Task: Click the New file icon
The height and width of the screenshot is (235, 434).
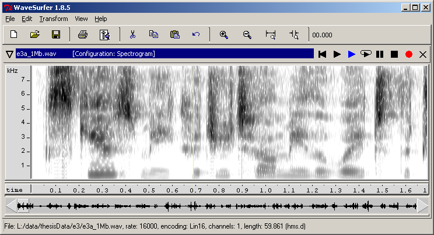Action: [x=14, y=34]
